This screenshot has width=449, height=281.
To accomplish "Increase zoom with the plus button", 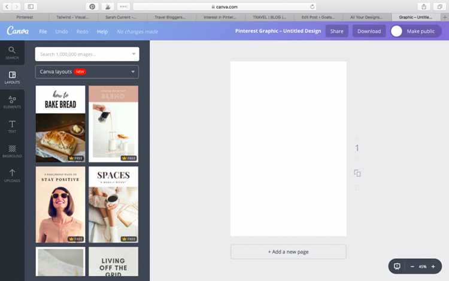I will pos(433,267).
